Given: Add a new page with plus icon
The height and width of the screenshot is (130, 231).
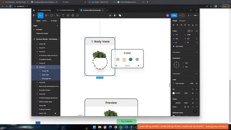Looking at the screenshot, I should click(x=57, y=26).
